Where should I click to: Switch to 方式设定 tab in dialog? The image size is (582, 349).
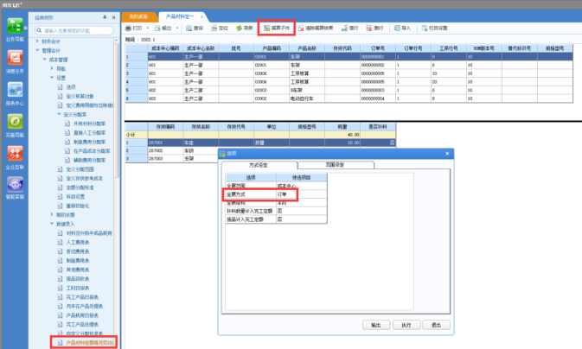(259, 165)
